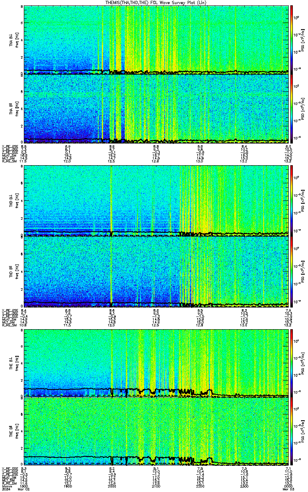Click the MLT_SM row label below the THA panels

click(x=8, y=158)
